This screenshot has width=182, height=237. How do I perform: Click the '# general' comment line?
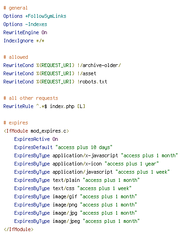(15, 8)
